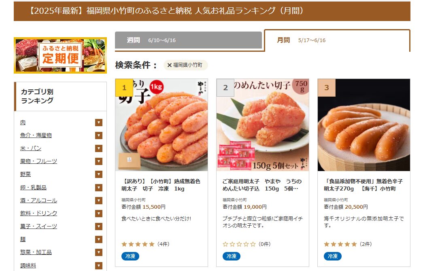Expand the 飲料・ドリンク category arrow
The height and width of the screenshot is (271, 423).
tap(99, 213)
